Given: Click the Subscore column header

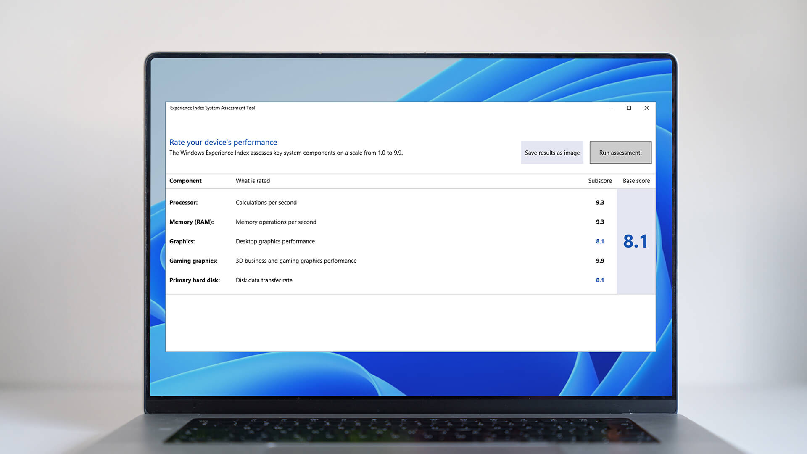Looking at the screenshot, I should tap(600, 181).
